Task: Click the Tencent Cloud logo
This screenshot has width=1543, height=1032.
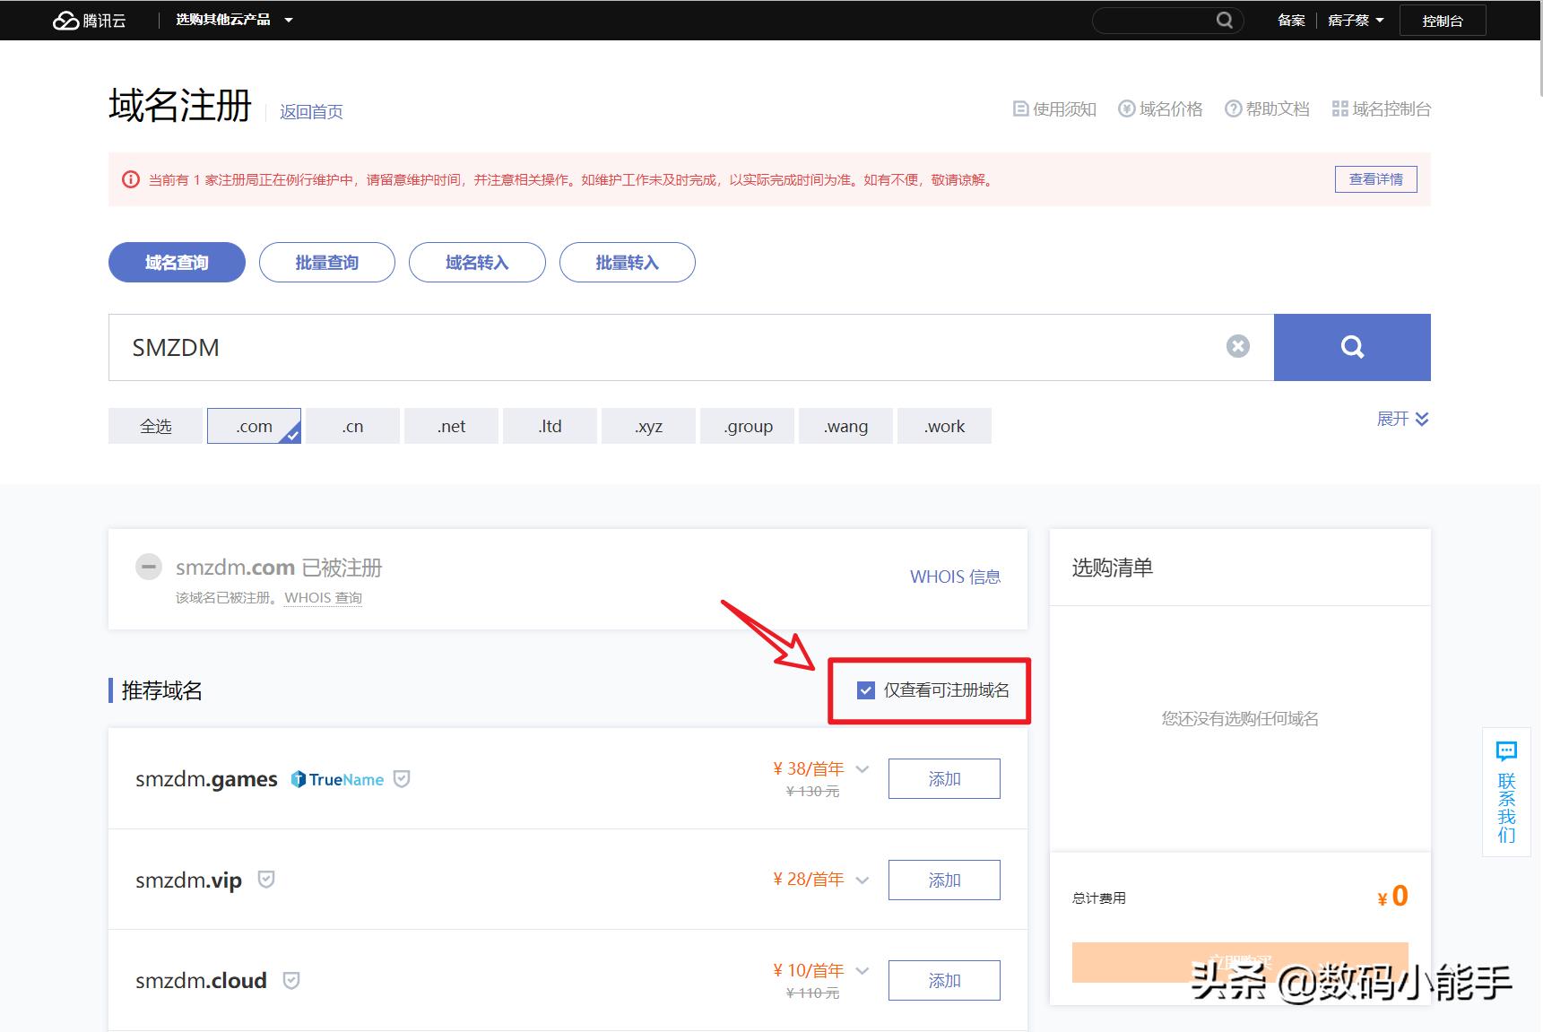Action: tap(90, 20)
